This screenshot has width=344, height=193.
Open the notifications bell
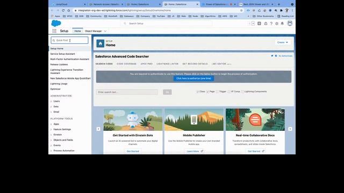282,24
